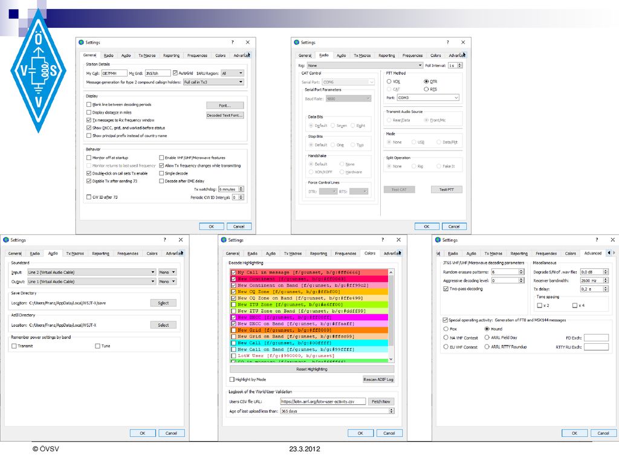Open the Mono channel dropdown beside Output

167,282
